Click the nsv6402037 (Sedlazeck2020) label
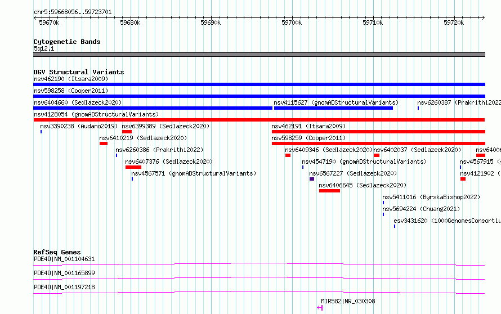501x314 pixels. pos(417,150)
